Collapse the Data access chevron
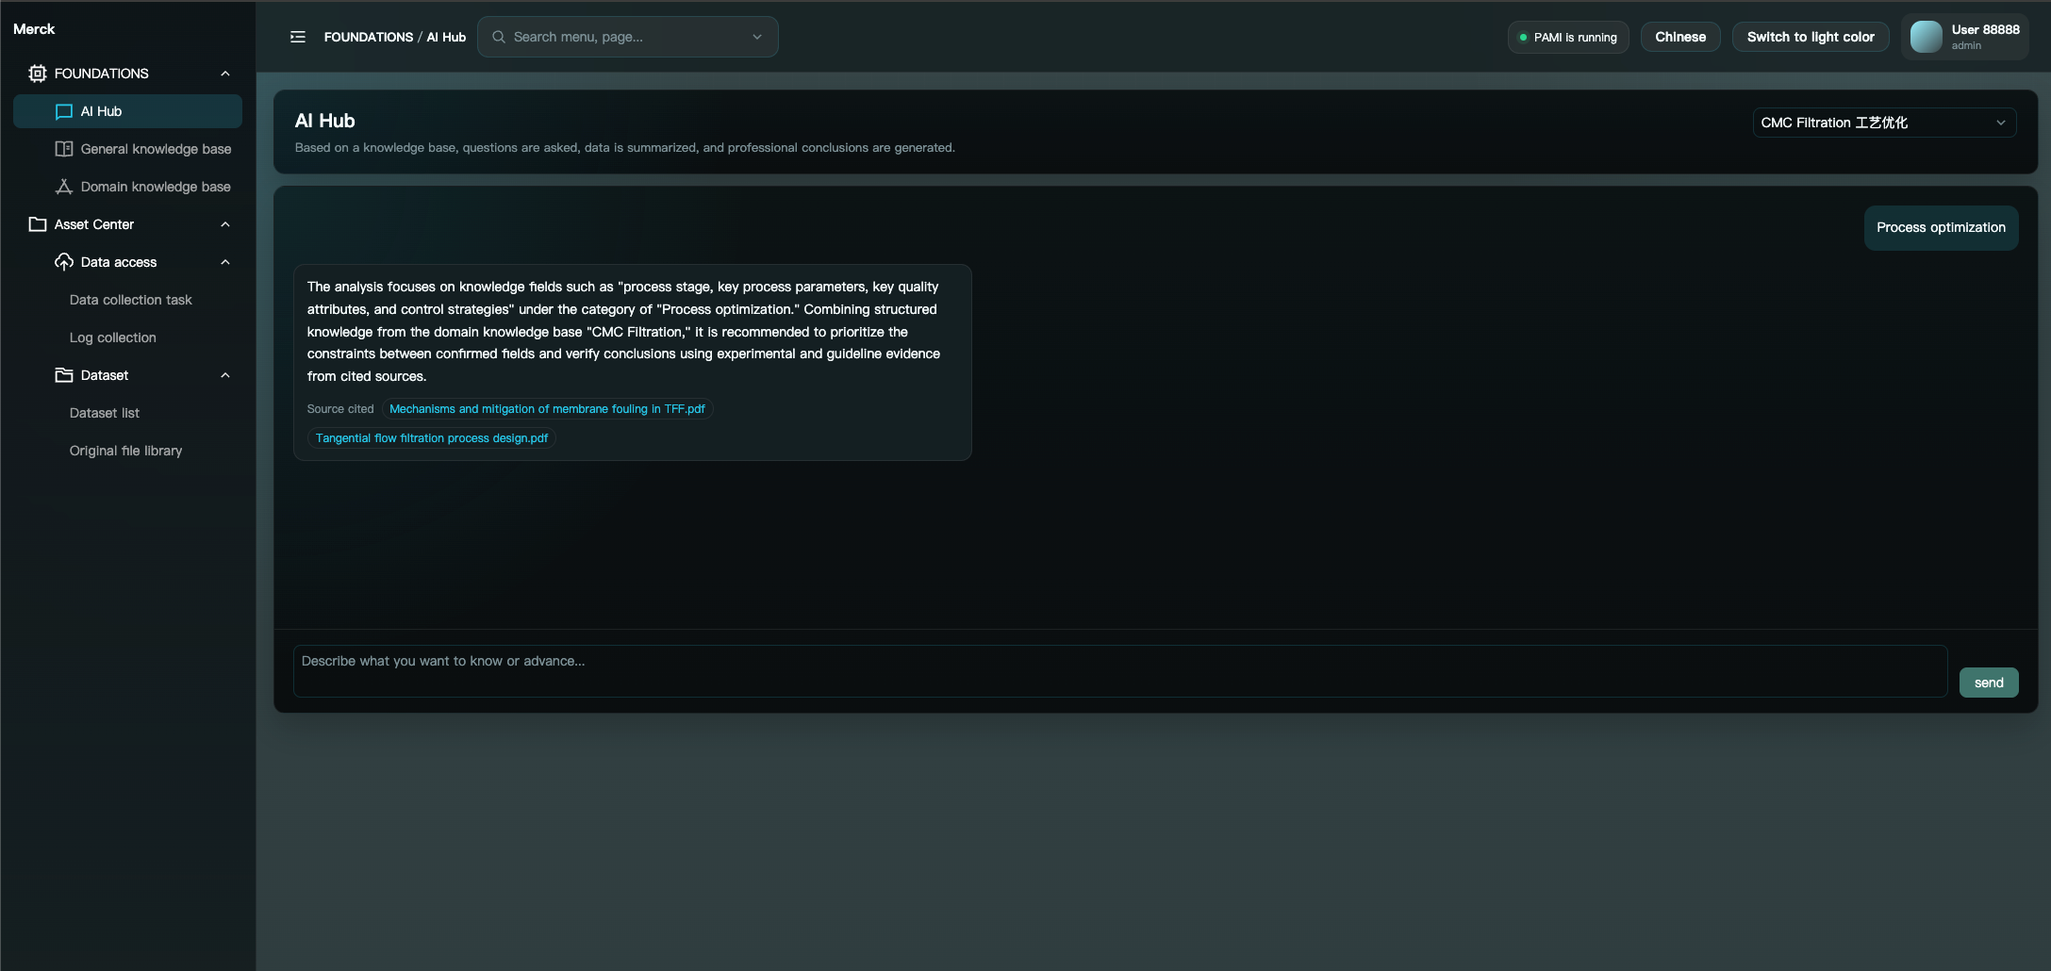The width and height of the screenshot is (2051, 971). coord(225,262)
